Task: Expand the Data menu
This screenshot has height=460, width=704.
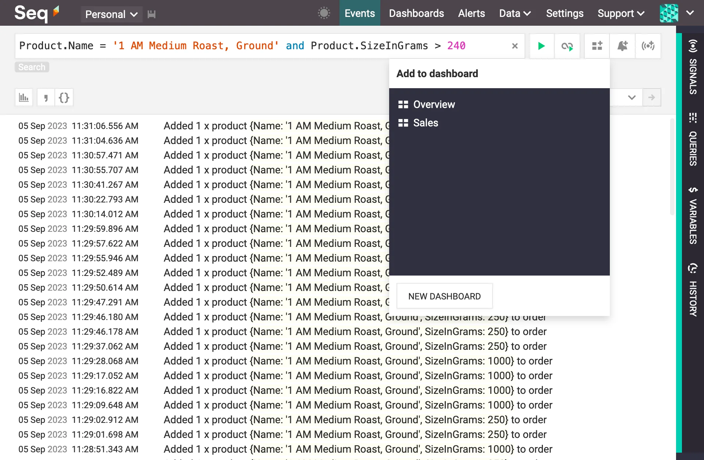Action: tap(515, 13)
